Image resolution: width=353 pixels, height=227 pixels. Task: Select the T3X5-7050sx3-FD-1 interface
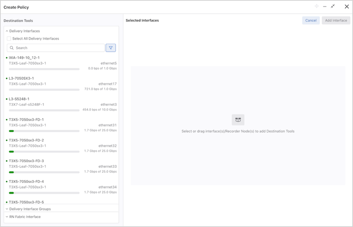[26, 119]
